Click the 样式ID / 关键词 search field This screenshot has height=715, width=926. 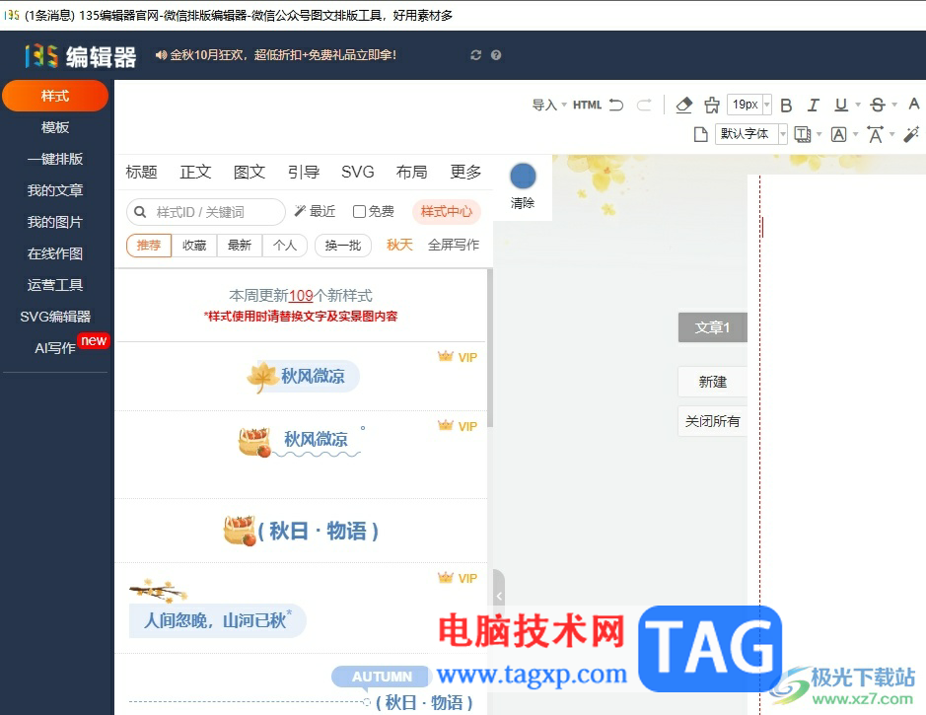pos(206,211)
